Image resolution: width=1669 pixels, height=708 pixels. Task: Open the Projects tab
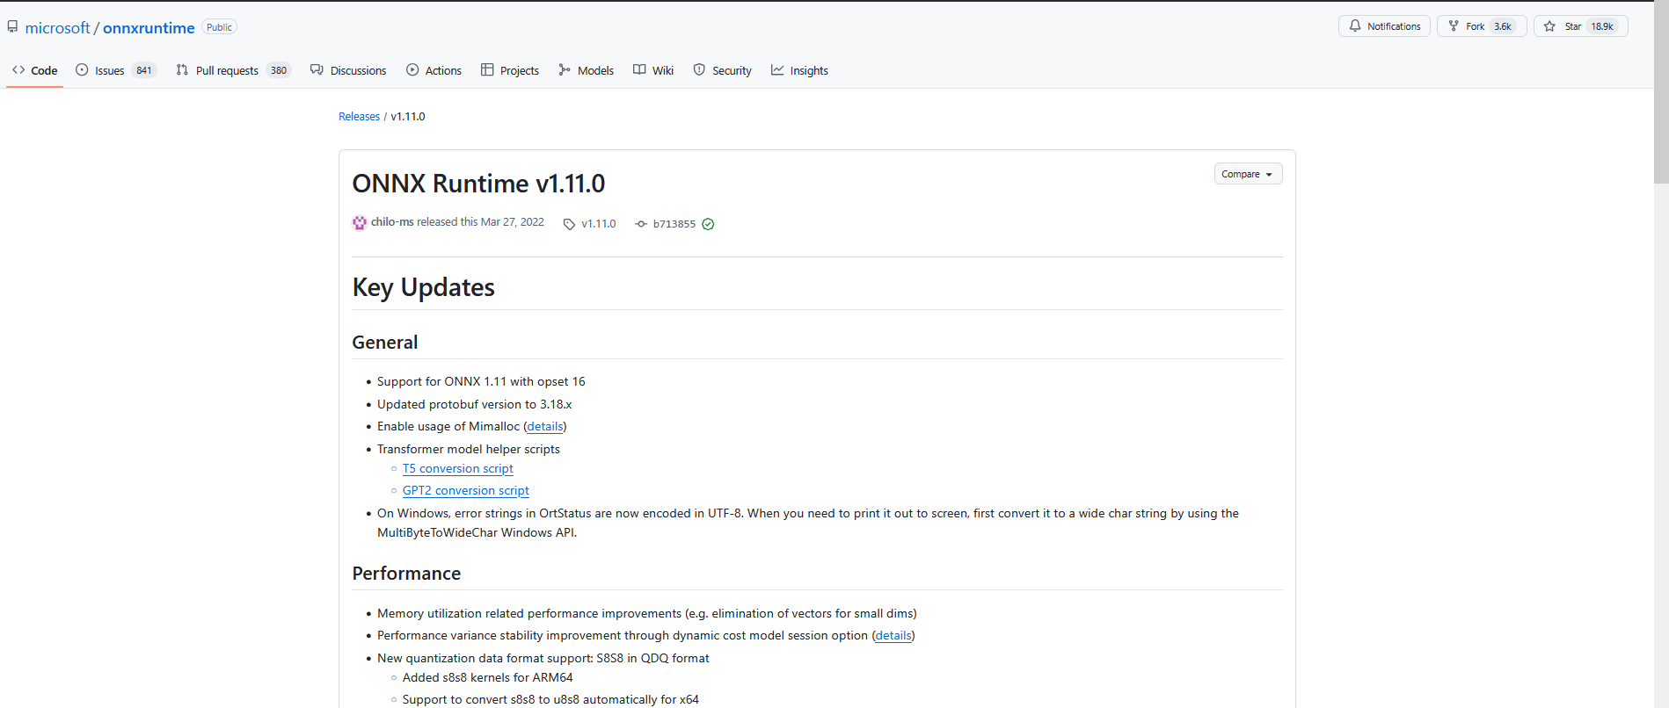[x=510, y=70]
